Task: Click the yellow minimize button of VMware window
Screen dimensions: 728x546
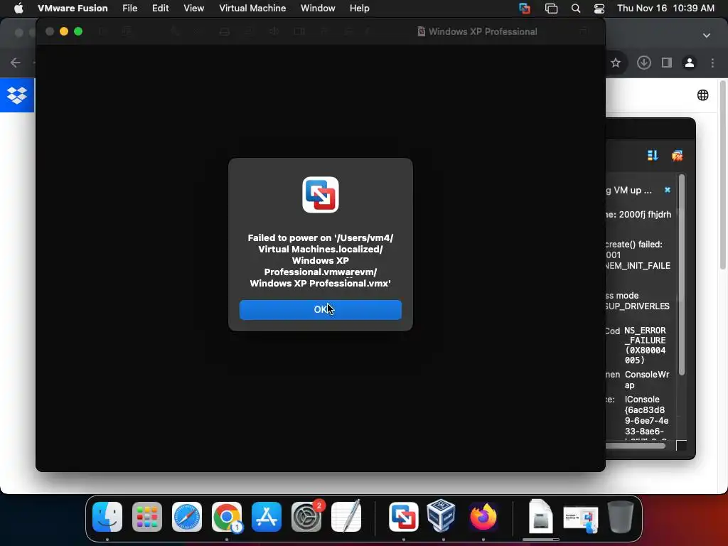Action: 64,31
